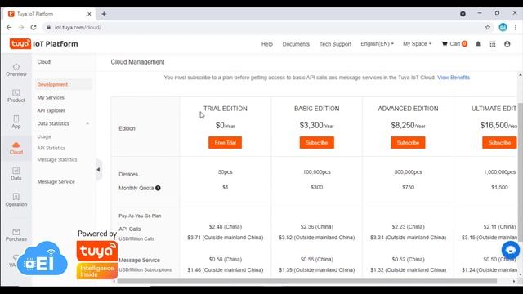
Task: Click the browser address bar
Action: (x=263, y=27)
